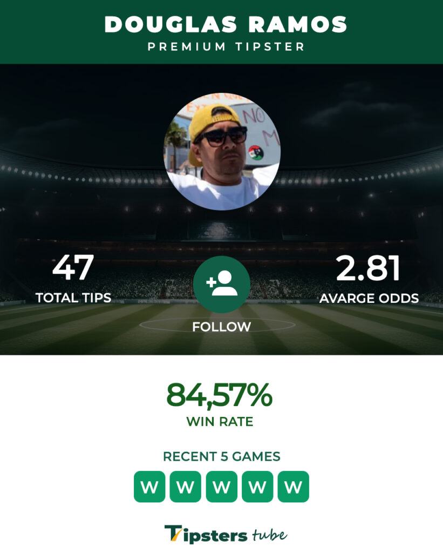The image size is (443, 553).
Task: Select the first W result badge
Action: 149,487
